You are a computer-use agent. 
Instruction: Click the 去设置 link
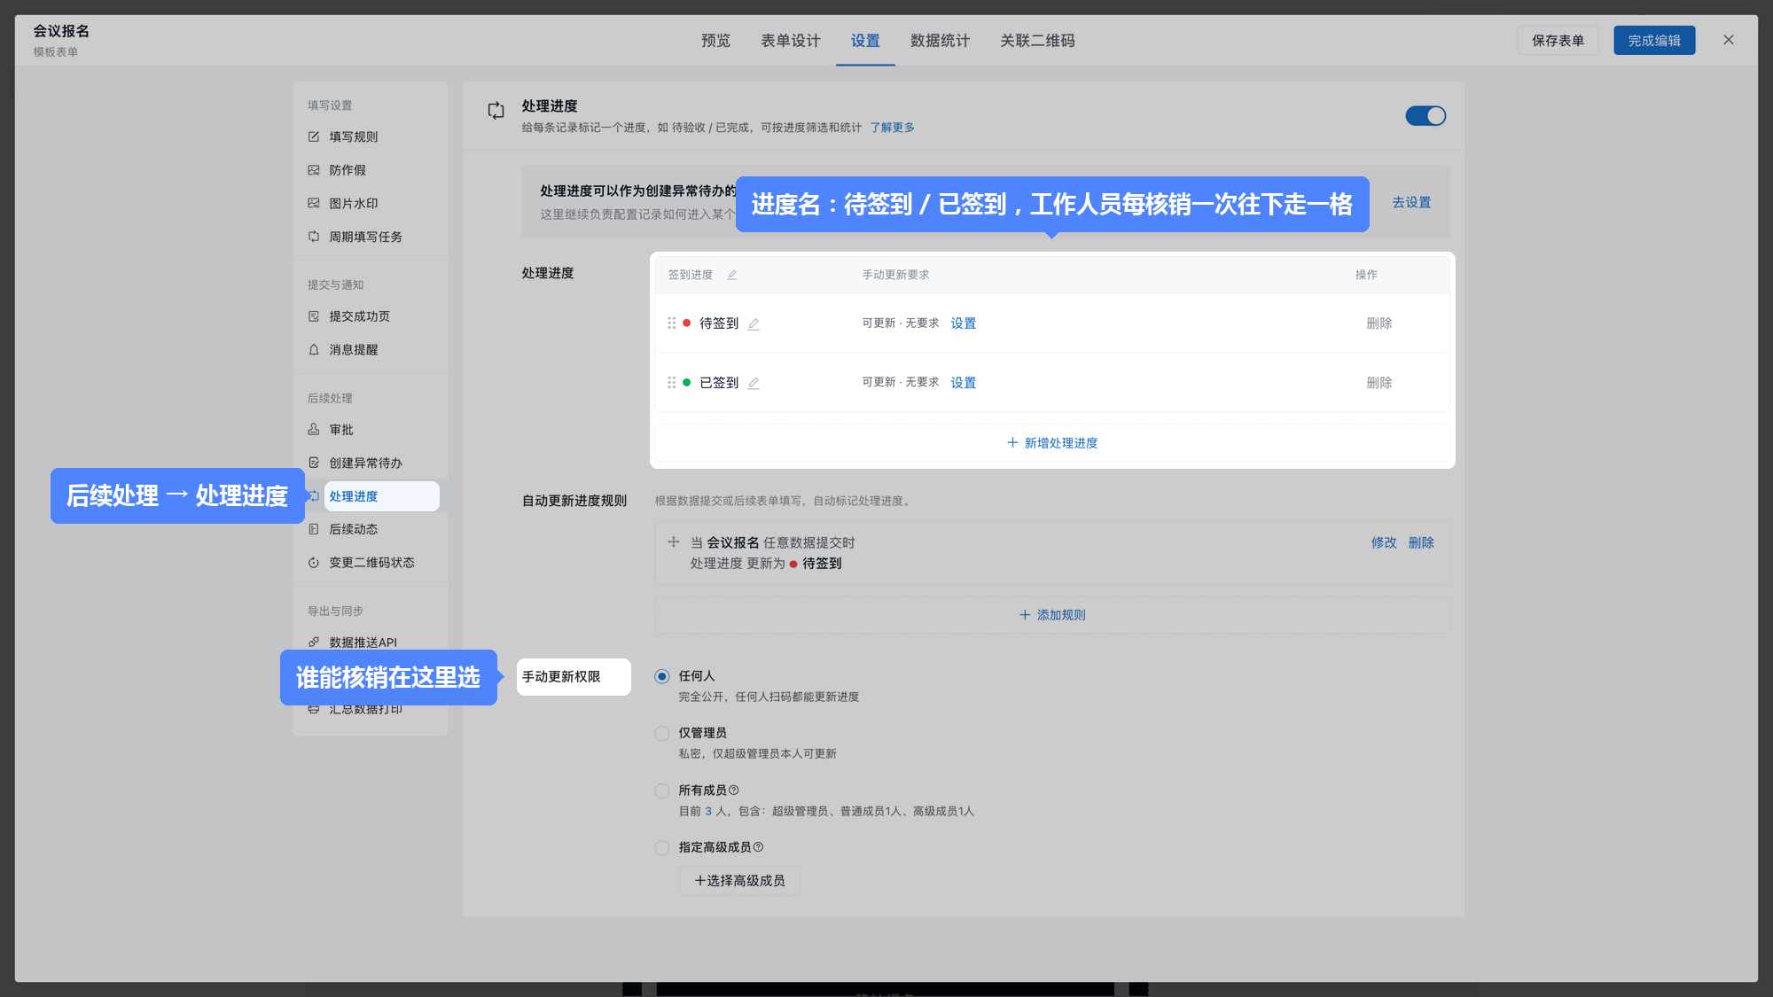pyautogui.click(x=1411, y=202)
